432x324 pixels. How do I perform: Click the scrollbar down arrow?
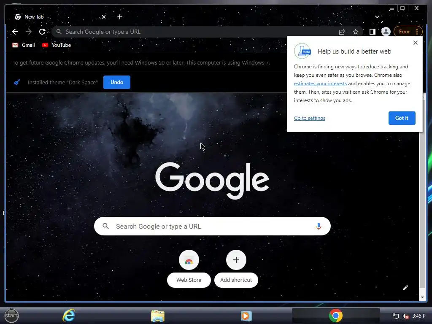(x=422, y=297)
